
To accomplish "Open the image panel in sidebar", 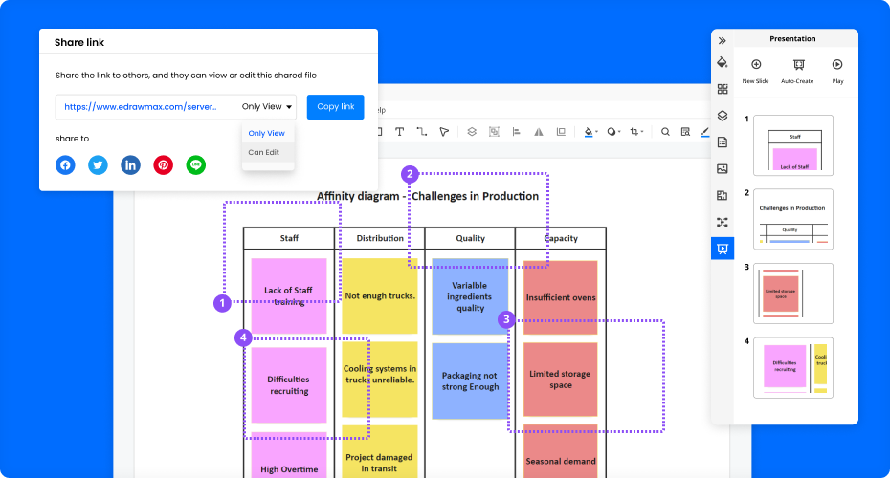I will [723, 168].
